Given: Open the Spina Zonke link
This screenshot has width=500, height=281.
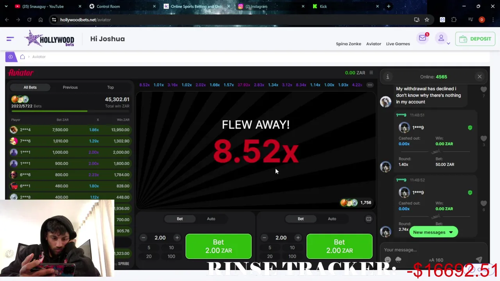Looking at the screenshot, I should 348,44.
